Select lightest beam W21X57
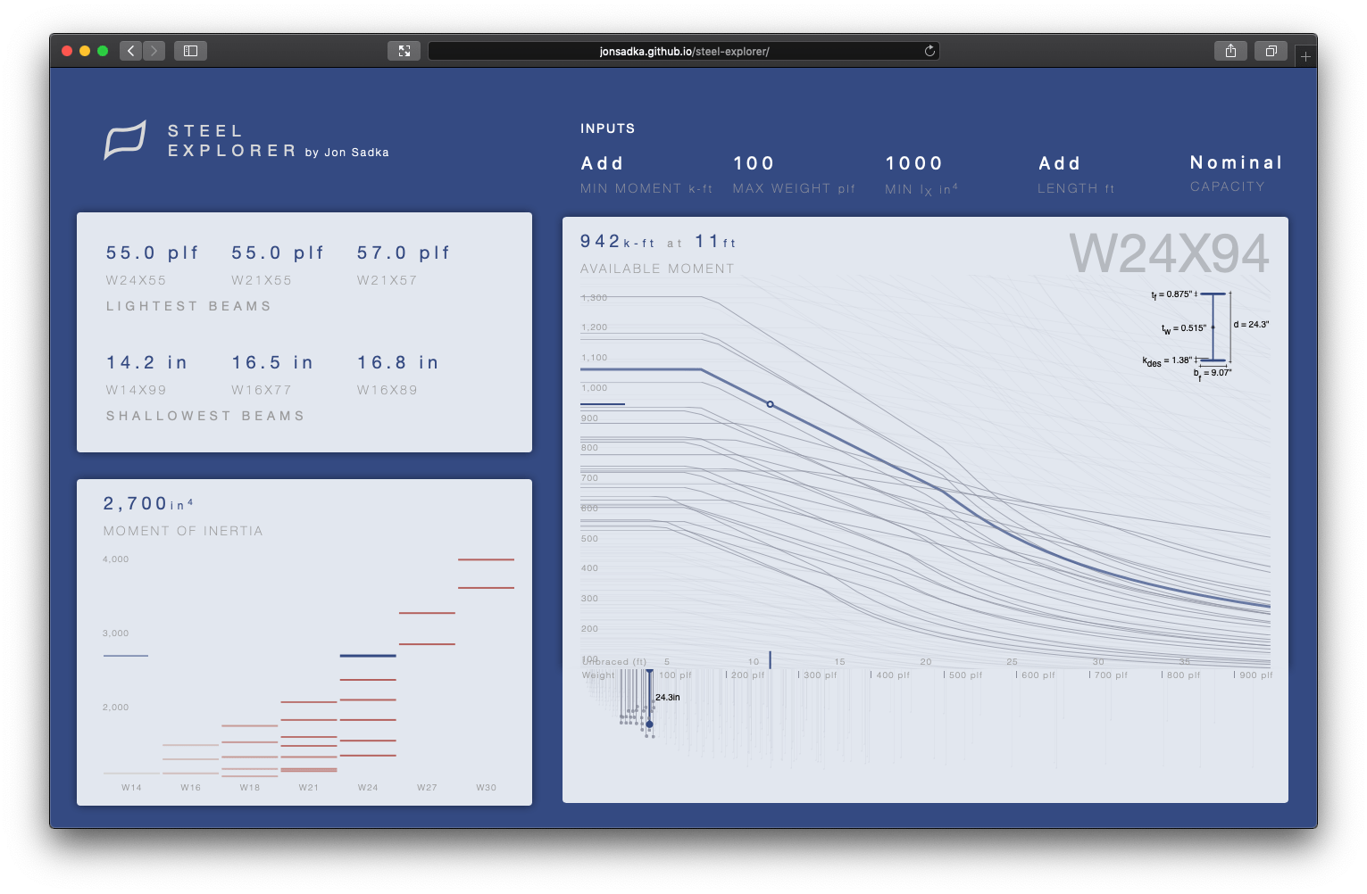The image size is (1367, 894). click(x=388, y=280)
